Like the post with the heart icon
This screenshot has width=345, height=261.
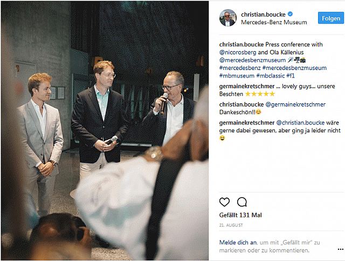[224, 202]
